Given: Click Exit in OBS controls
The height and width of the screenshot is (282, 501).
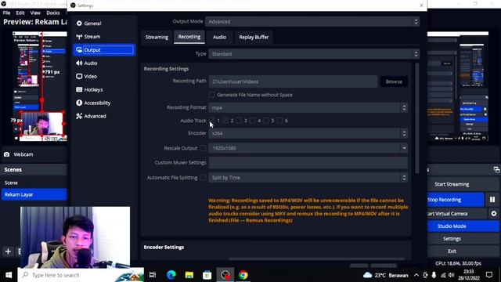Looking at the screenshot, I should tap(463, 251).
